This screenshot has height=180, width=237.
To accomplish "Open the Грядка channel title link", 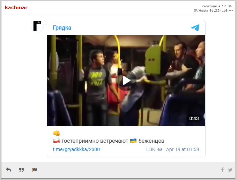I will coord(62,28).
